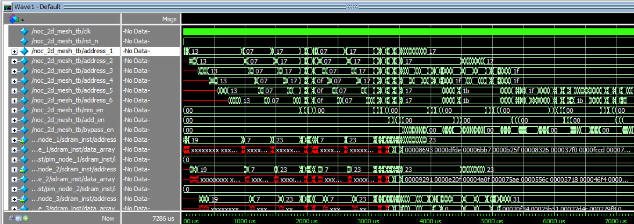Click the grid and timeline icon at bottom-left

pyautogui.click(x=18, y=218)
